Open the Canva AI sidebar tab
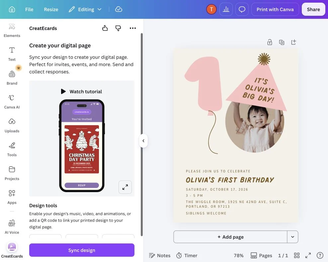328x262 pixels. click(12, 101)
